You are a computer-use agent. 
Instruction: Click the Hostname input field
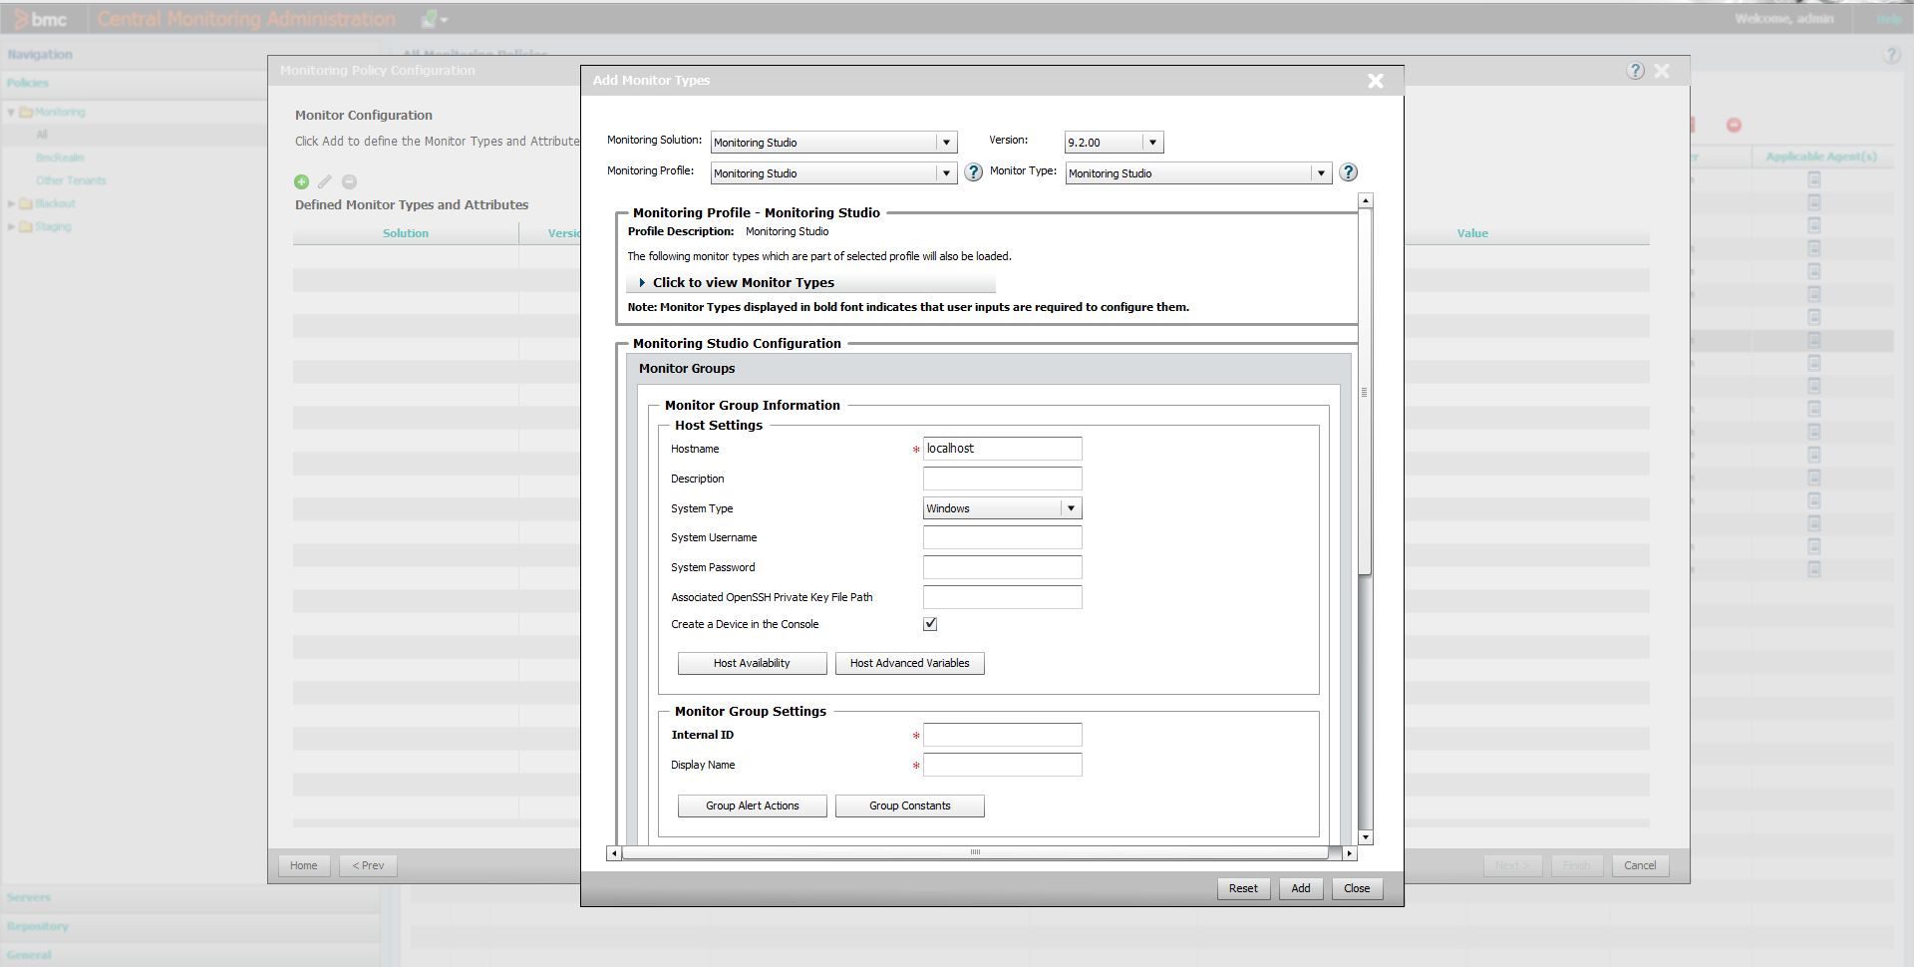tap(1002, 449)
